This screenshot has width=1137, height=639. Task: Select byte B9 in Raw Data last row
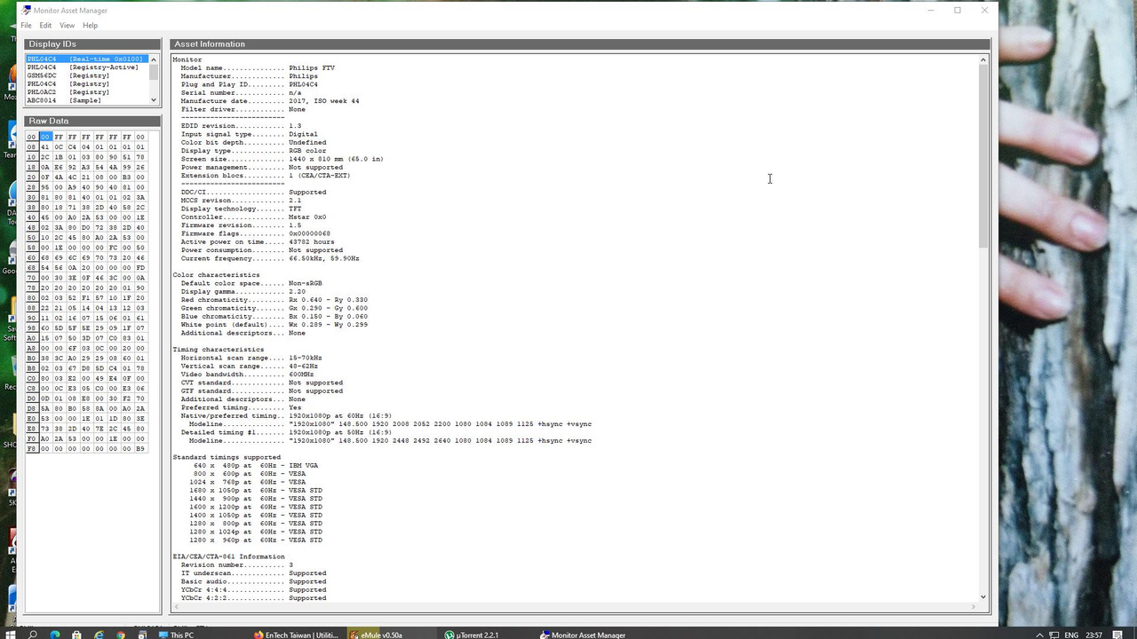pos(140,448)
